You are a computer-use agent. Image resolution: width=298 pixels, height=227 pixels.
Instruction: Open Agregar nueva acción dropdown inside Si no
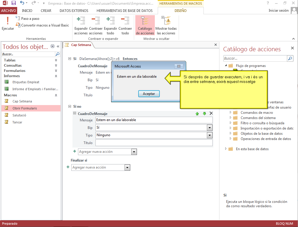point(134,152)
